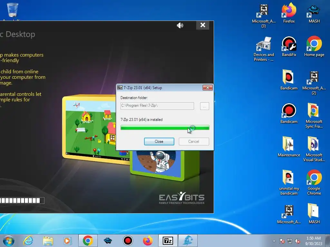Select the Bandicam folder icon on desktop
The image size is (330, 247).
click(x=289, y=80)
